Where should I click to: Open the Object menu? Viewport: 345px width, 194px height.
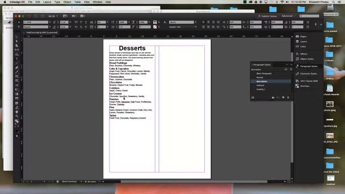pyautogui.click(x=67, y=2)
